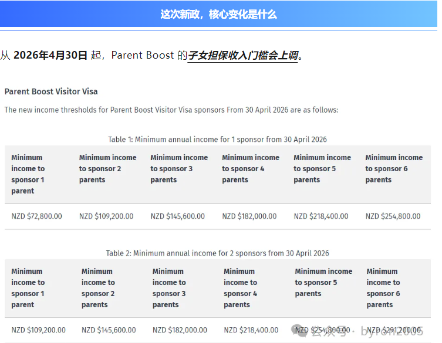This screenshot has height=343, width=442.
Task: Click Table 2 value NZD $109,200.00
Action: point(38,330)
